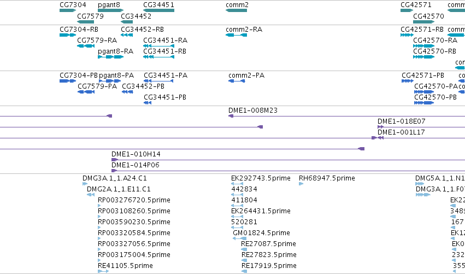Screen dimensions: 465x274
Task: Select the comm2-PA protein label
Action: 246,75
